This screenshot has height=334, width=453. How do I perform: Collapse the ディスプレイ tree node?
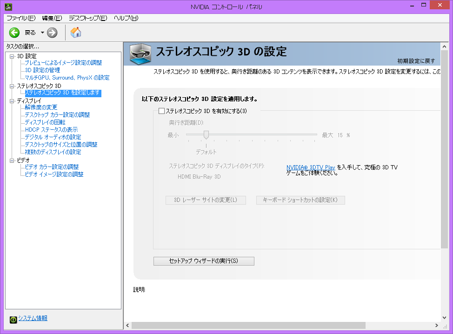click(x=12, y=101)
